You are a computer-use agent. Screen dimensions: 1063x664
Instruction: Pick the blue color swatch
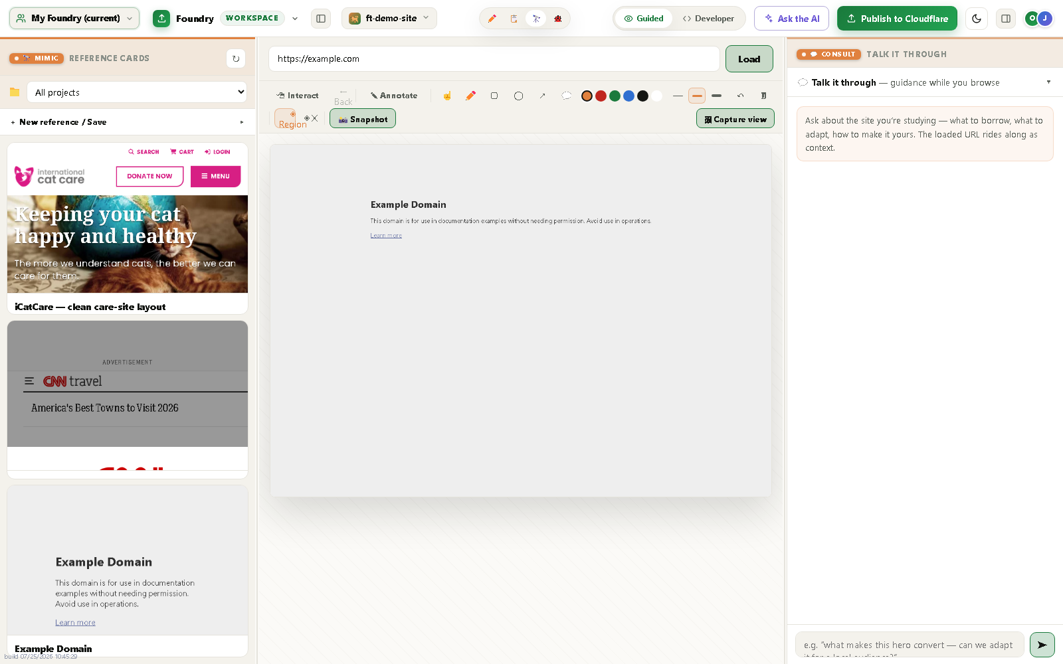coord(628,96)
